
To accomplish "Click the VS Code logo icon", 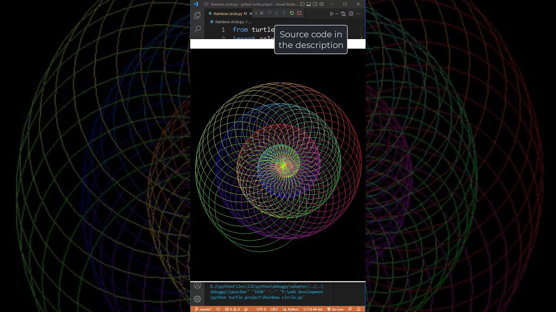I will [195, 4].
